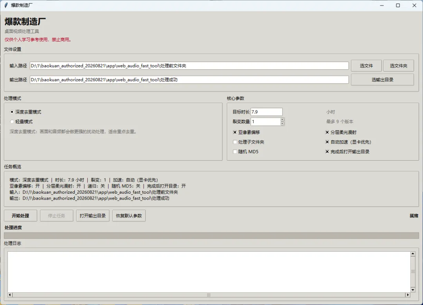Toggle 分层柔光漫射 checkbox
The image size is (423, 305).
(x=341, y=132)
